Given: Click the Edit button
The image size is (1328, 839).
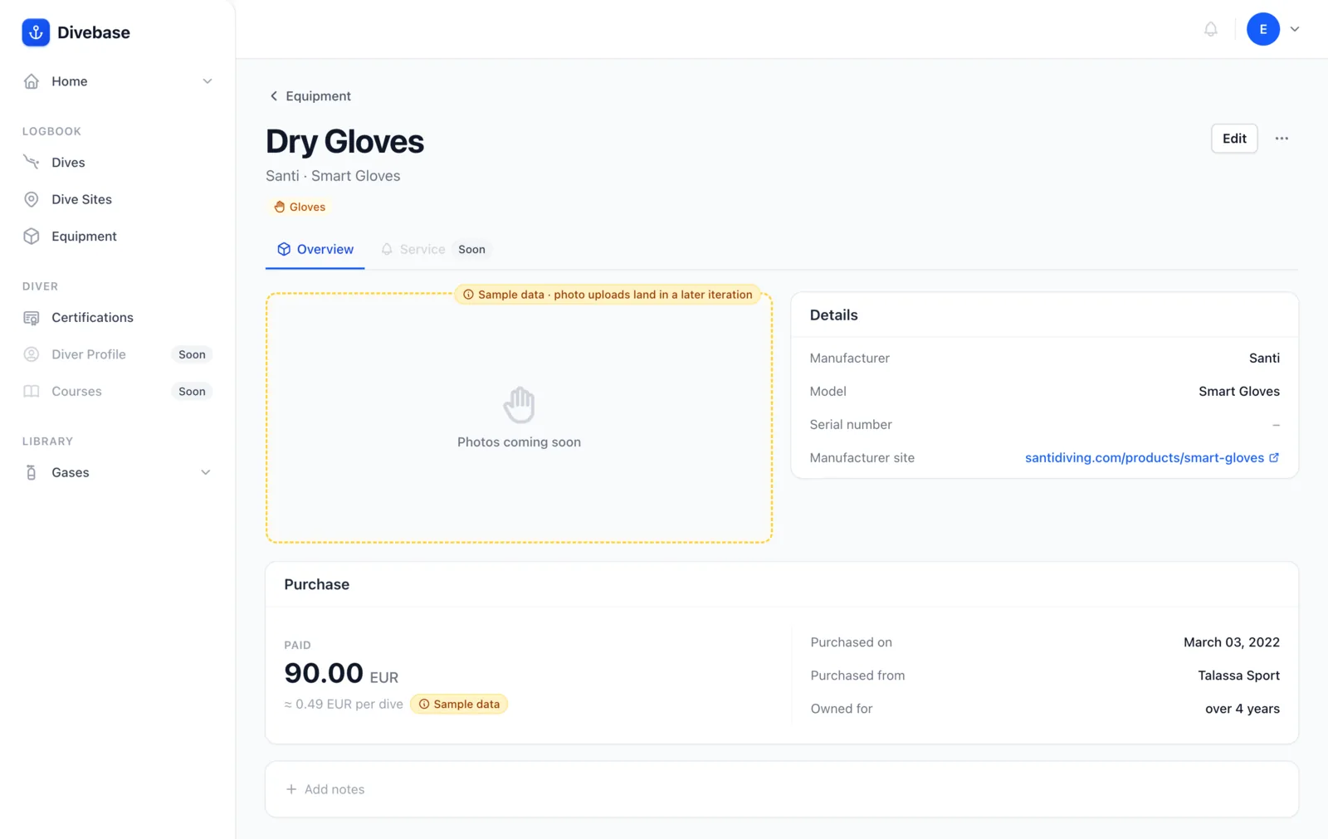Looking at the screenshot, I should click(1234, 139).
